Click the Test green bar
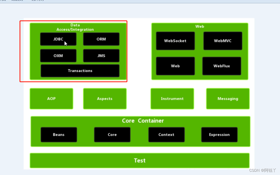The height and width of the screenshot is (175, 280). click(140, 161)
